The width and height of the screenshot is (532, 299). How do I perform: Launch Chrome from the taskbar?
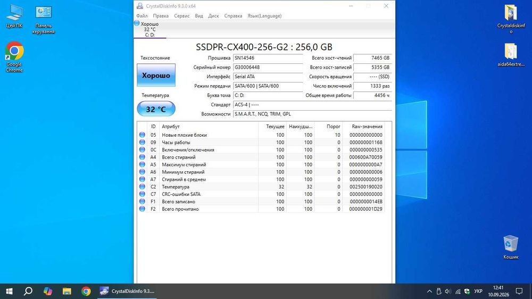86,291
